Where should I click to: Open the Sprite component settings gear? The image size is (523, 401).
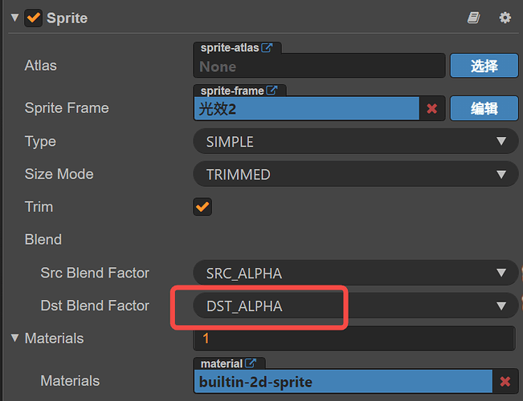pos(505,18)
